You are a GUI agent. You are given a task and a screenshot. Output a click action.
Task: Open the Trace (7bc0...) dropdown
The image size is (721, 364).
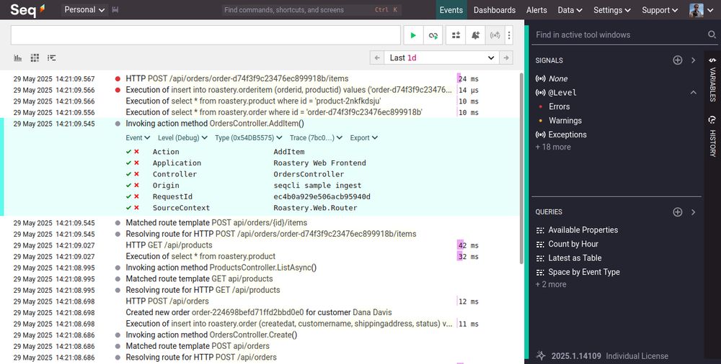(316, 137)
